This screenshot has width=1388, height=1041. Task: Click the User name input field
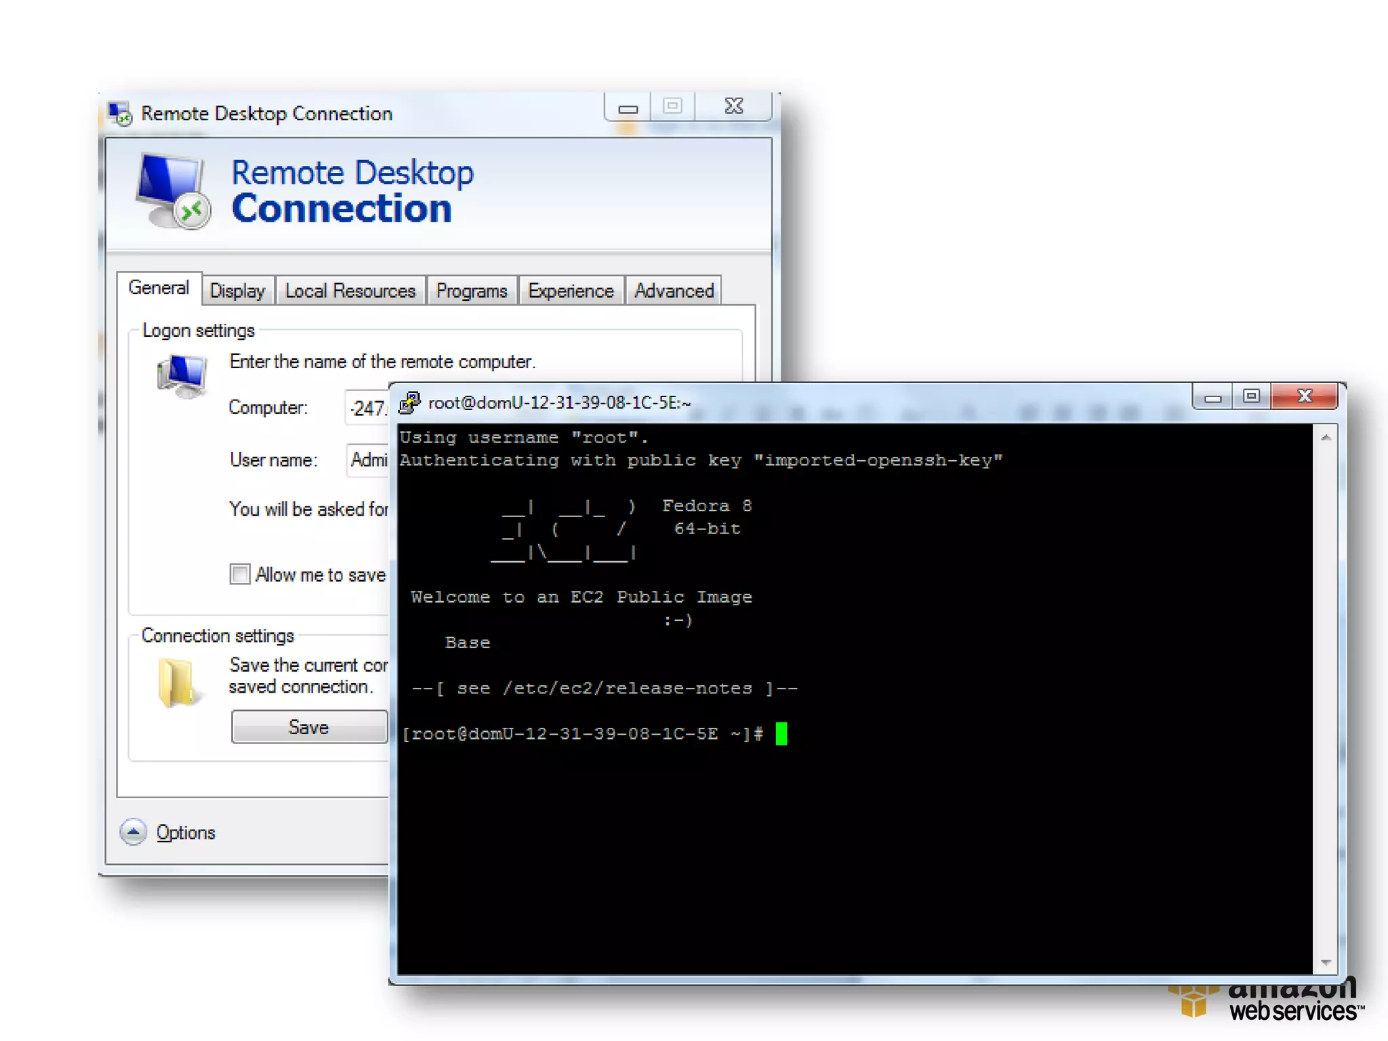click(x=367, y=460)
